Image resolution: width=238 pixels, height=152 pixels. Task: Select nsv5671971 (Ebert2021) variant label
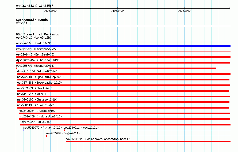(x=35, y=88)
